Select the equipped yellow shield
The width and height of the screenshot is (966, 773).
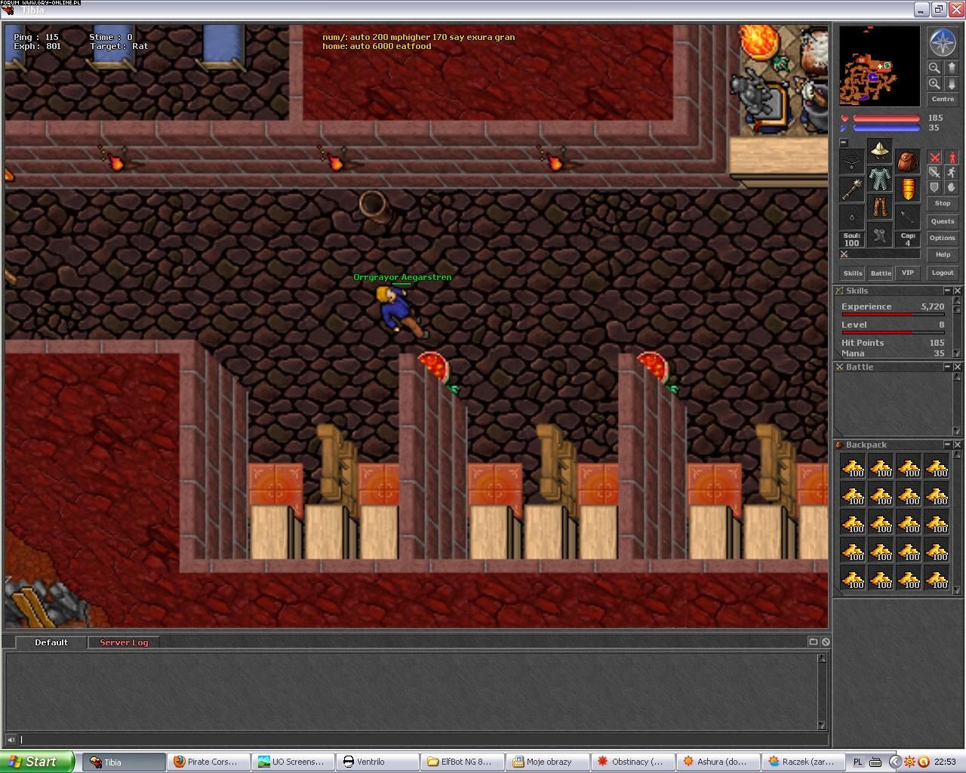point(908,189)
